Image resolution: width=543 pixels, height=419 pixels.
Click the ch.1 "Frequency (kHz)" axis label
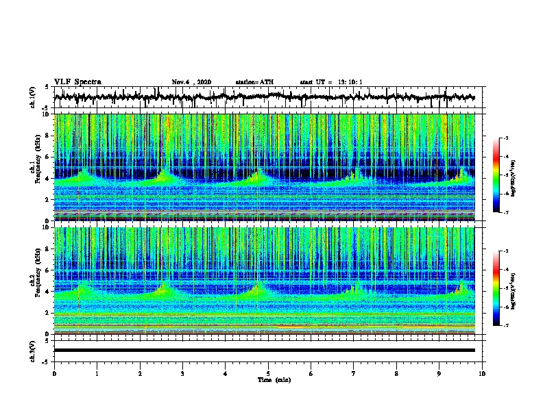coord(38,160)
